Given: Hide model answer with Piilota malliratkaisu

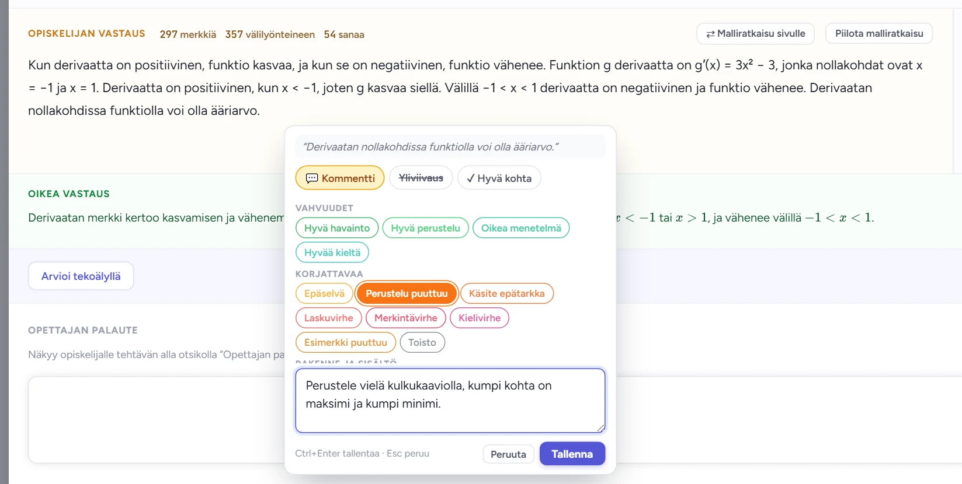Looking at the screenshot, I should pos(879,33).
